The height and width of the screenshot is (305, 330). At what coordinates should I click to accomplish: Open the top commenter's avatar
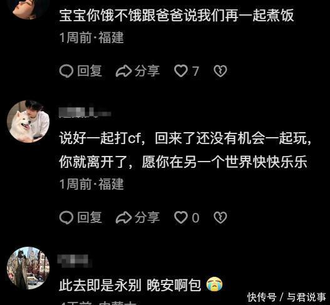pyautogui.click(x=28, y=8)
